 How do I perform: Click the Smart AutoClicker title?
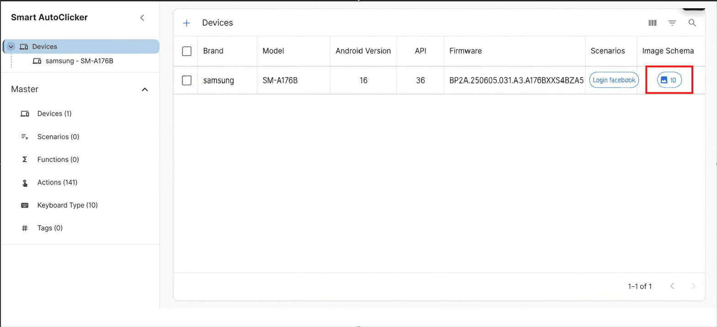click(x=49, y=17)
